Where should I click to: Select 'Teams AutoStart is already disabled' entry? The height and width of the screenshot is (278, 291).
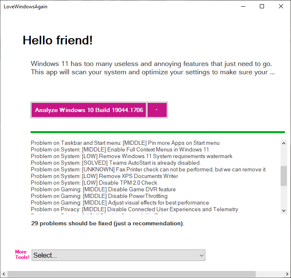click(x=116, y=163)
